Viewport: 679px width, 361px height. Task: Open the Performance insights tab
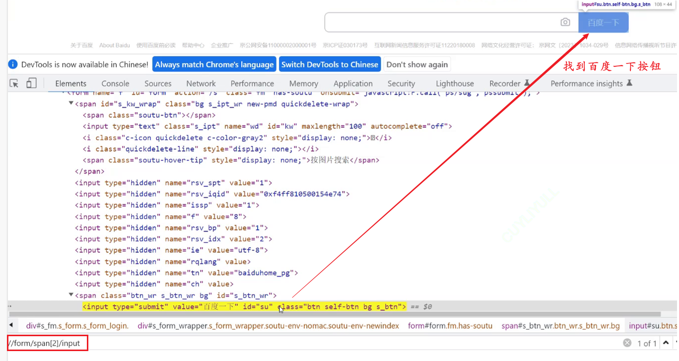(x=591, y=83)
